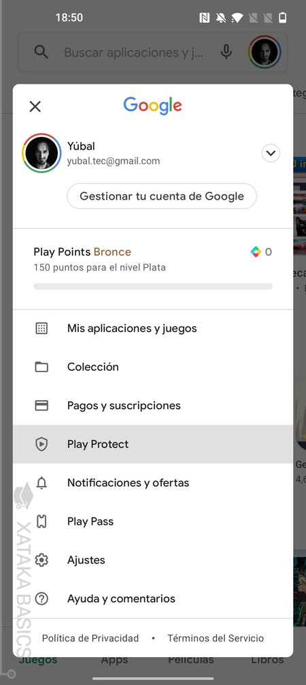The height and width of the screenshot is (685, 306).
Task: Click the Play Protect shield icon
Action: pyautogui.click(x=41, y=444)
